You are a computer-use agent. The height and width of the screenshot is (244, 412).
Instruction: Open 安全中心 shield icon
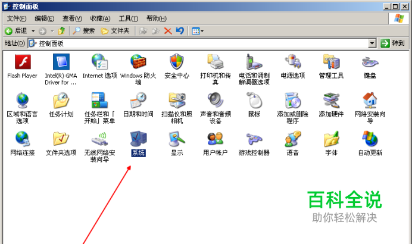pyautogui.click(x=177, y=62)
